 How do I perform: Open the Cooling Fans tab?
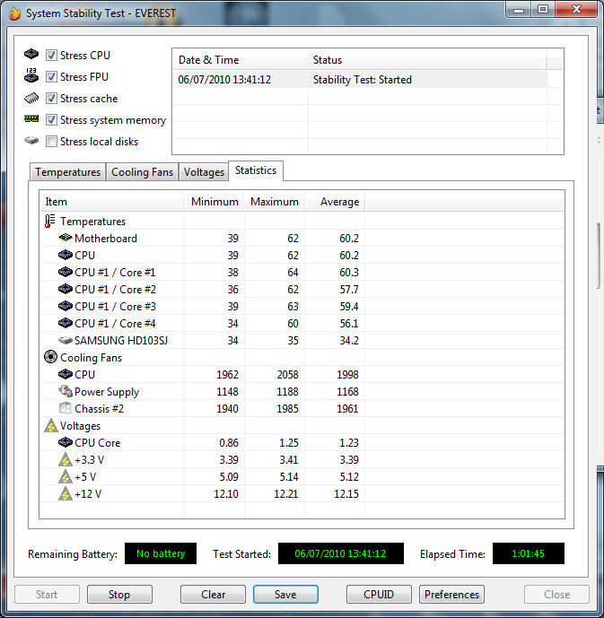pyautogui.click(x=142, y=172)
